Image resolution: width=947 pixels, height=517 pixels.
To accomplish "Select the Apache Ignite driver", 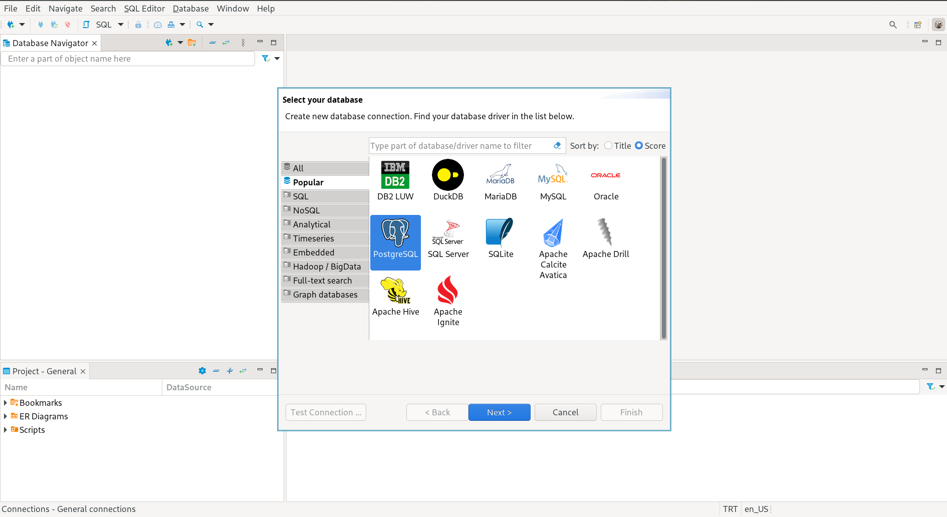I will pos(448,301).
